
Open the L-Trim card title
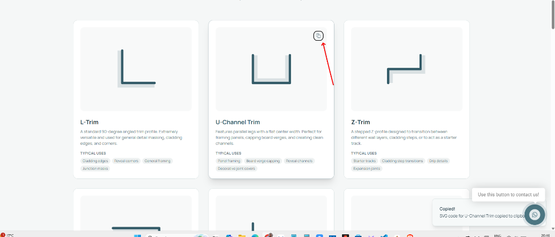89,122
